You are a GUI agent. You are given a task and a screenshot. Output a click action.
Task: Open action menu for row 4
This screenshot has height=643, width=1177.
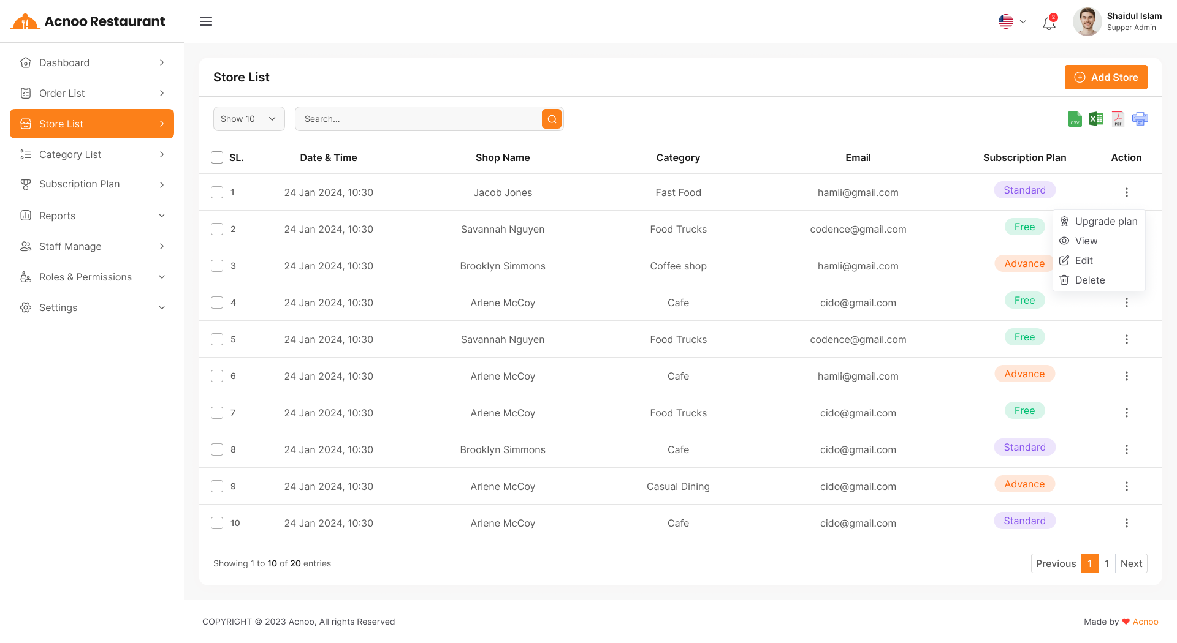tap(1126, 303)
